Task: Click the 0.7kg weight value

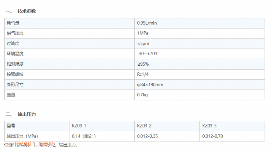Action: (142, 95)
